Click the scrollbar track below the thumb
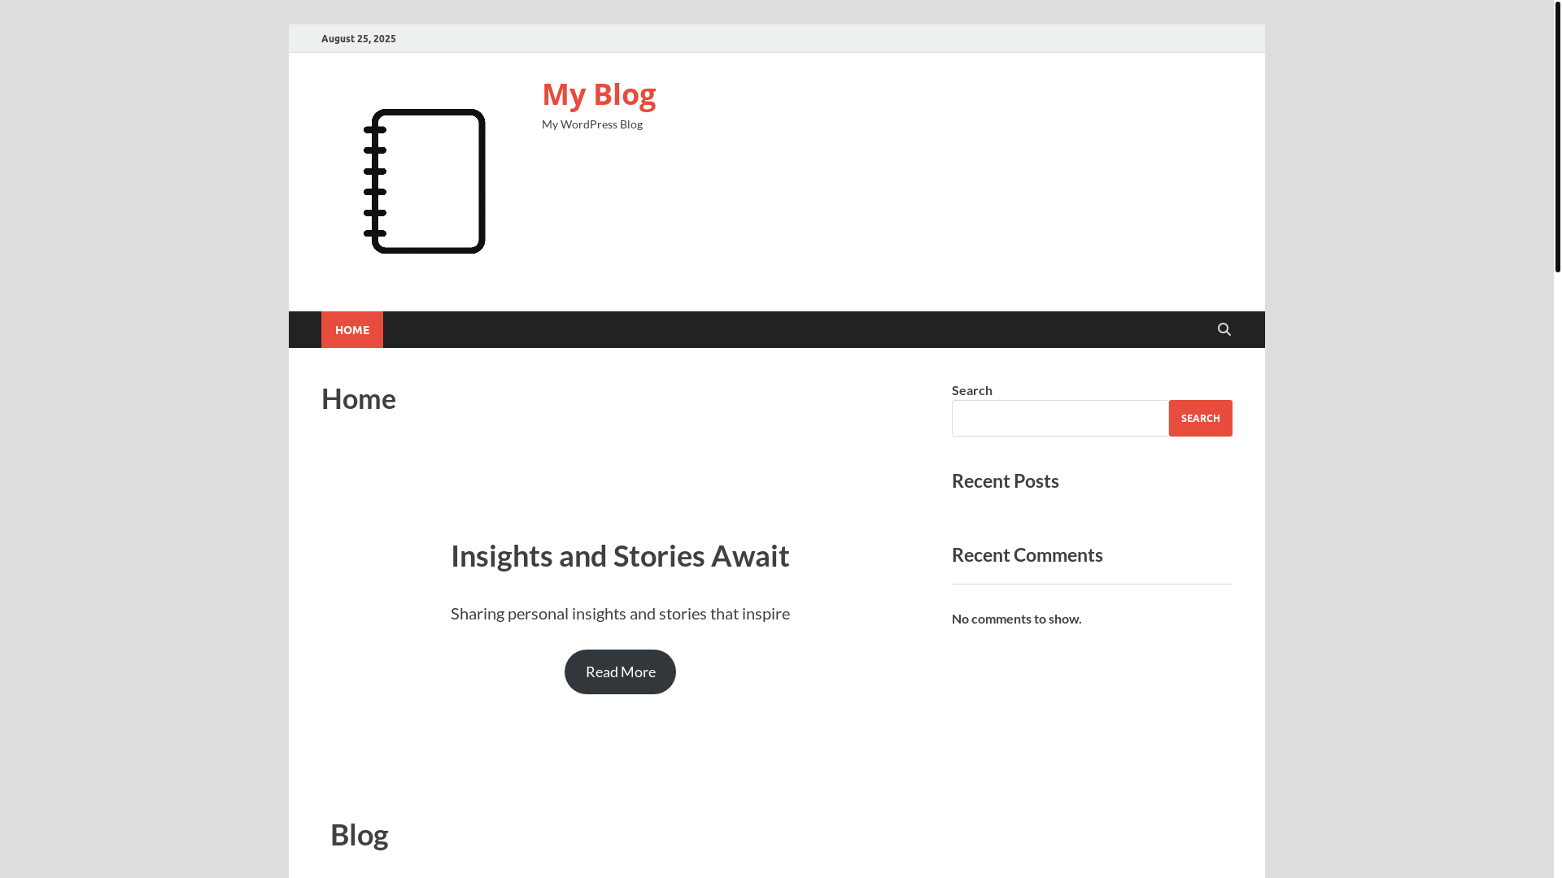 point(1557,569)
